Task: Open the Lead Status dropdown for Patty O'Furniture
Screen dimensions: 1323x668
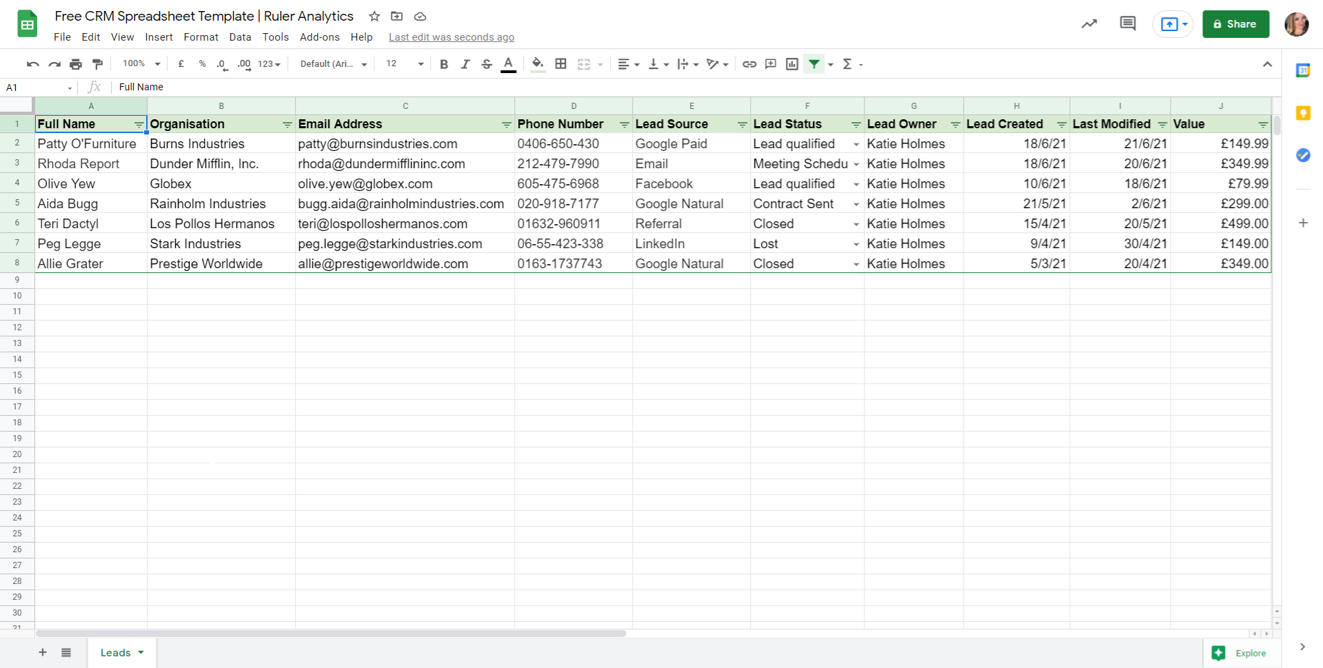Action: (x=856, y=144)
